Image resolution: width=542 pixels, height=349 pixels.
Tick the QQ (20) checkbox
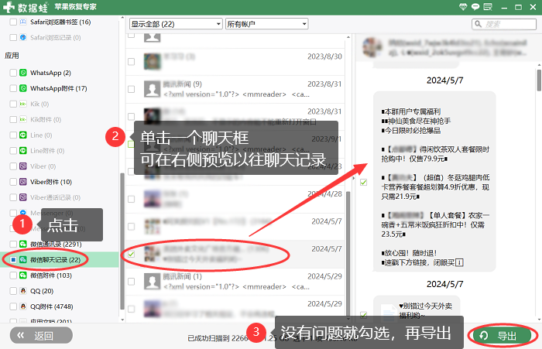point(13,291)
